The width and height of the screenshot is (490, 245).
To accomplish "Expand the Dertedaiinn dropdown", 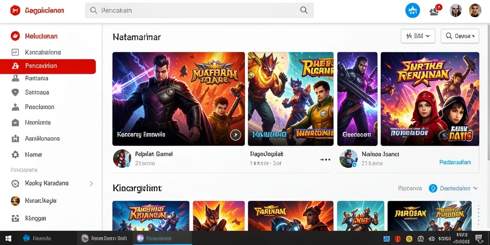I will point(475,189).
